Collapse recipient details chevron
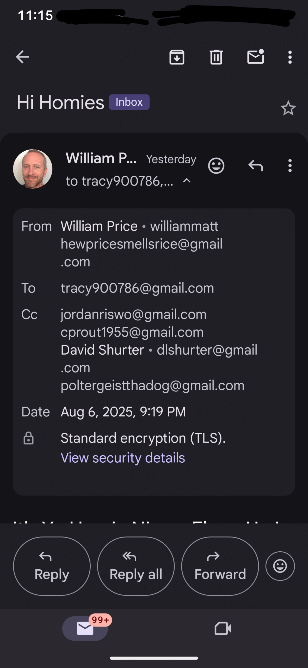Viewport: 308px width, 668px height. pos(187,181)
